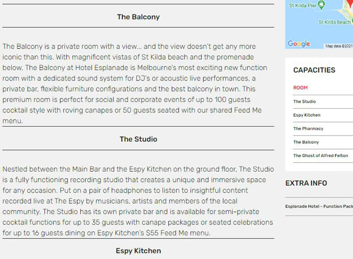Open The Studio row in Capacities
The width and height of the screenshot is (353, 259).
click(x=304, y=102)
